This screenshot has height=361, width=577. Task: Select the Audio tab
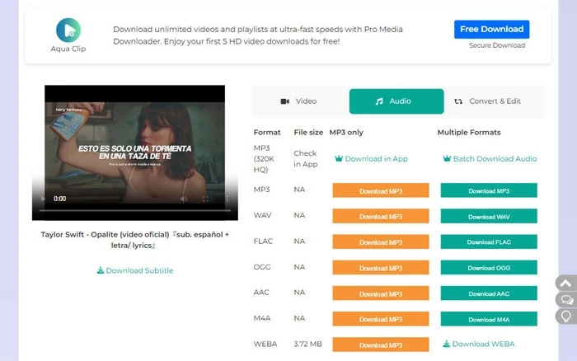pos(396,101)
